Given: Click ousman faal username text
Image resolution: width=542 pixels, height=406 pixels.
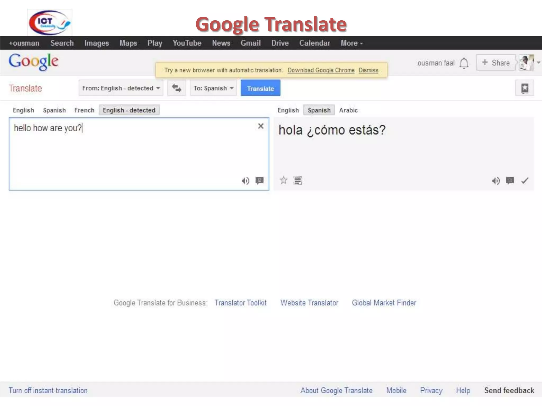Looking at the screenshot, I should point(436,63).
